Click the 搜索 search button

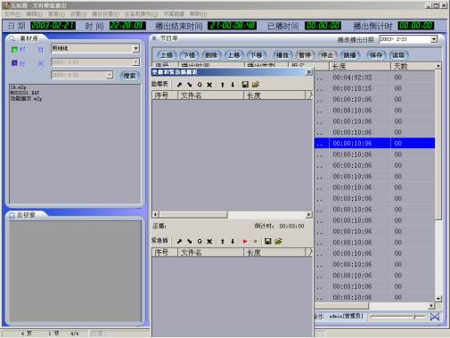pyautogui.click(x=129, y=76)
